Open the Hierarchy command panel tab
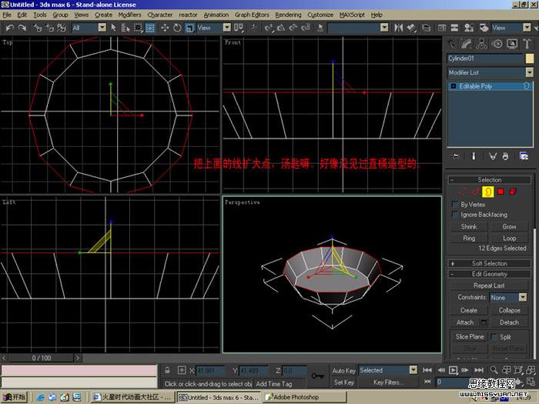 click(481, 44)
